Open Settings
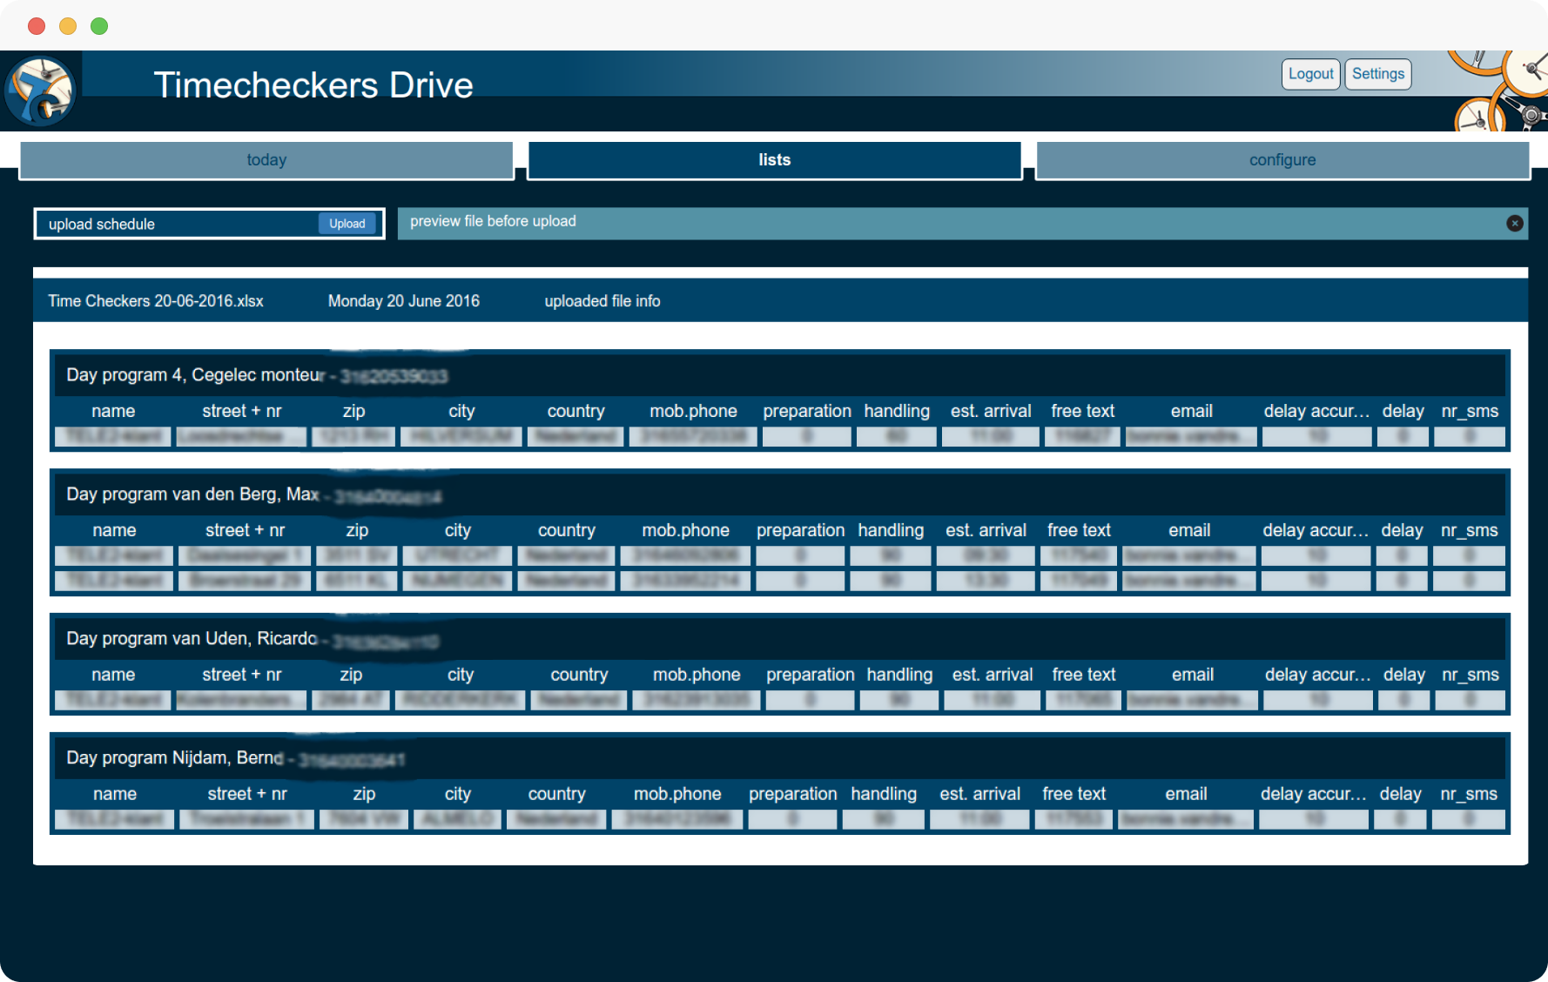The width and height of the screenshot is (1548, 982). pyautogui.click(x=1377, y=74)
